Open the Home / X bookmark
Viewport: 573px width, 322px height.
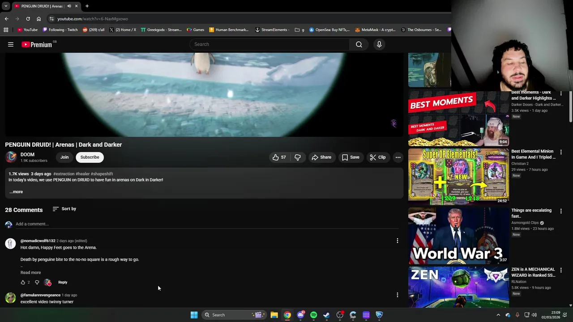point(123,30)
